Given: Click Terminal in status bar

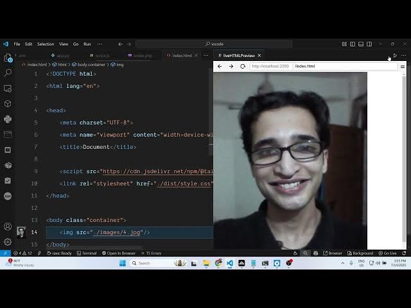Looking at the screenshot, I should coord(87,253).
